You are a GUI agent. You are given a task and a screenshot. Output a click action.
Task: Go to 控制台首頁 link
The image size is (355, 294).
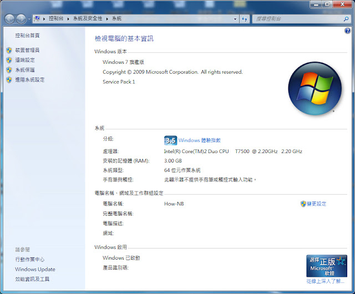tap(27, 36)
